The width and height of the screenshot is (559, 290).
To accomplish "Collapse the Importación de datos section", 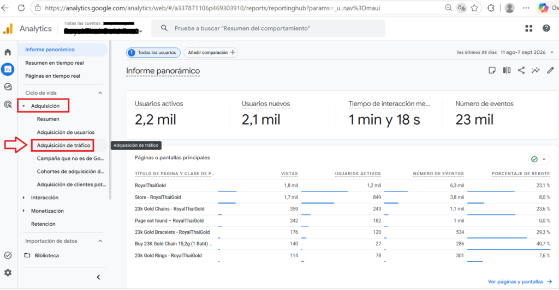I will (100, 241).
